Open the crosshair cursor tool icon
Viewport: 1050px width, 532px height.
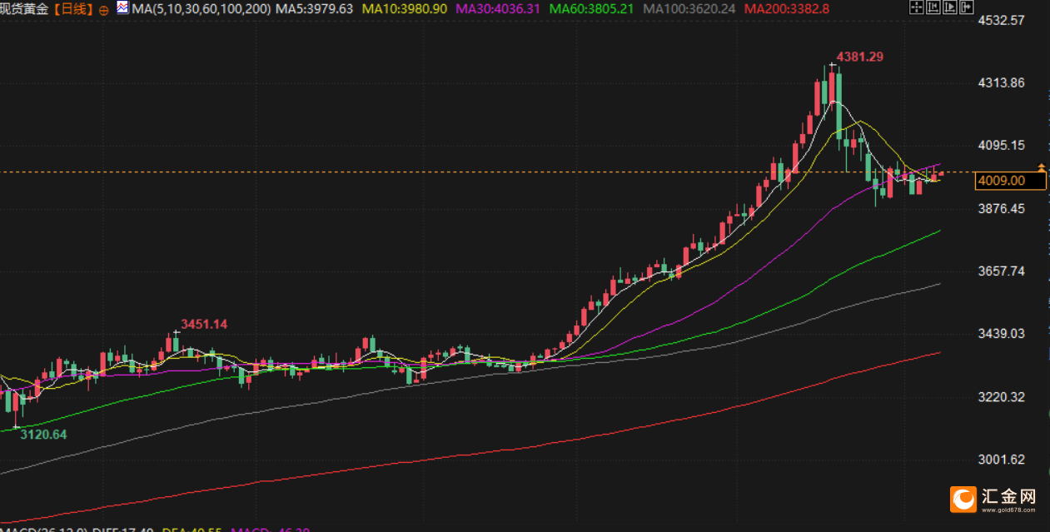click(x=917, y=7)
